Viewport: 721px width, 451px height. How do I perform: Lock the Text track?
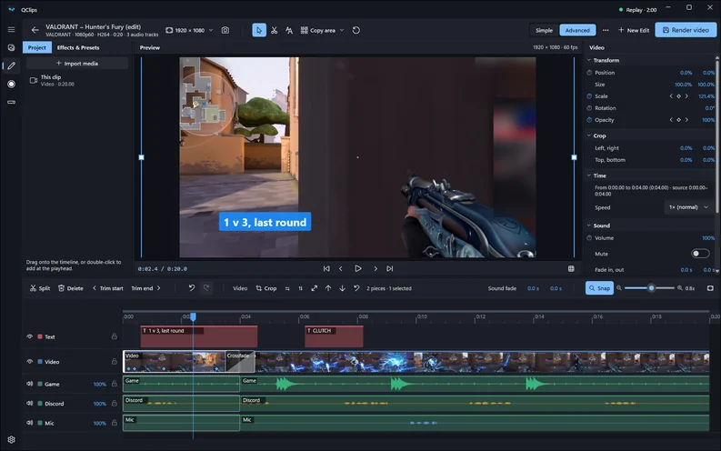pyautogui.click(x=114, y=336)
